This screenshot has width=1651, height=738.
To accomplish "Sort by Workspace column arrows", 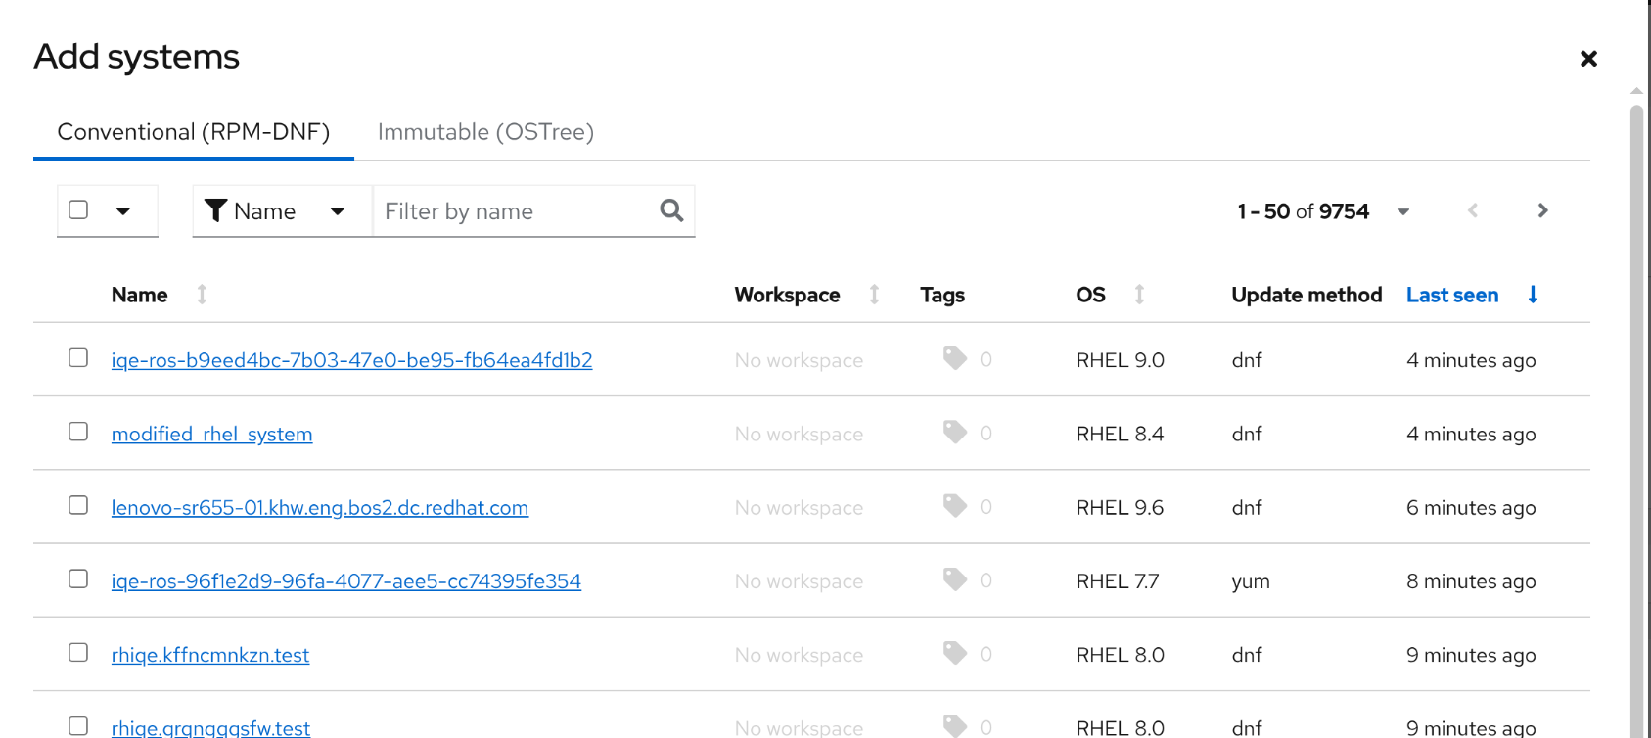I will click(874, 295).
